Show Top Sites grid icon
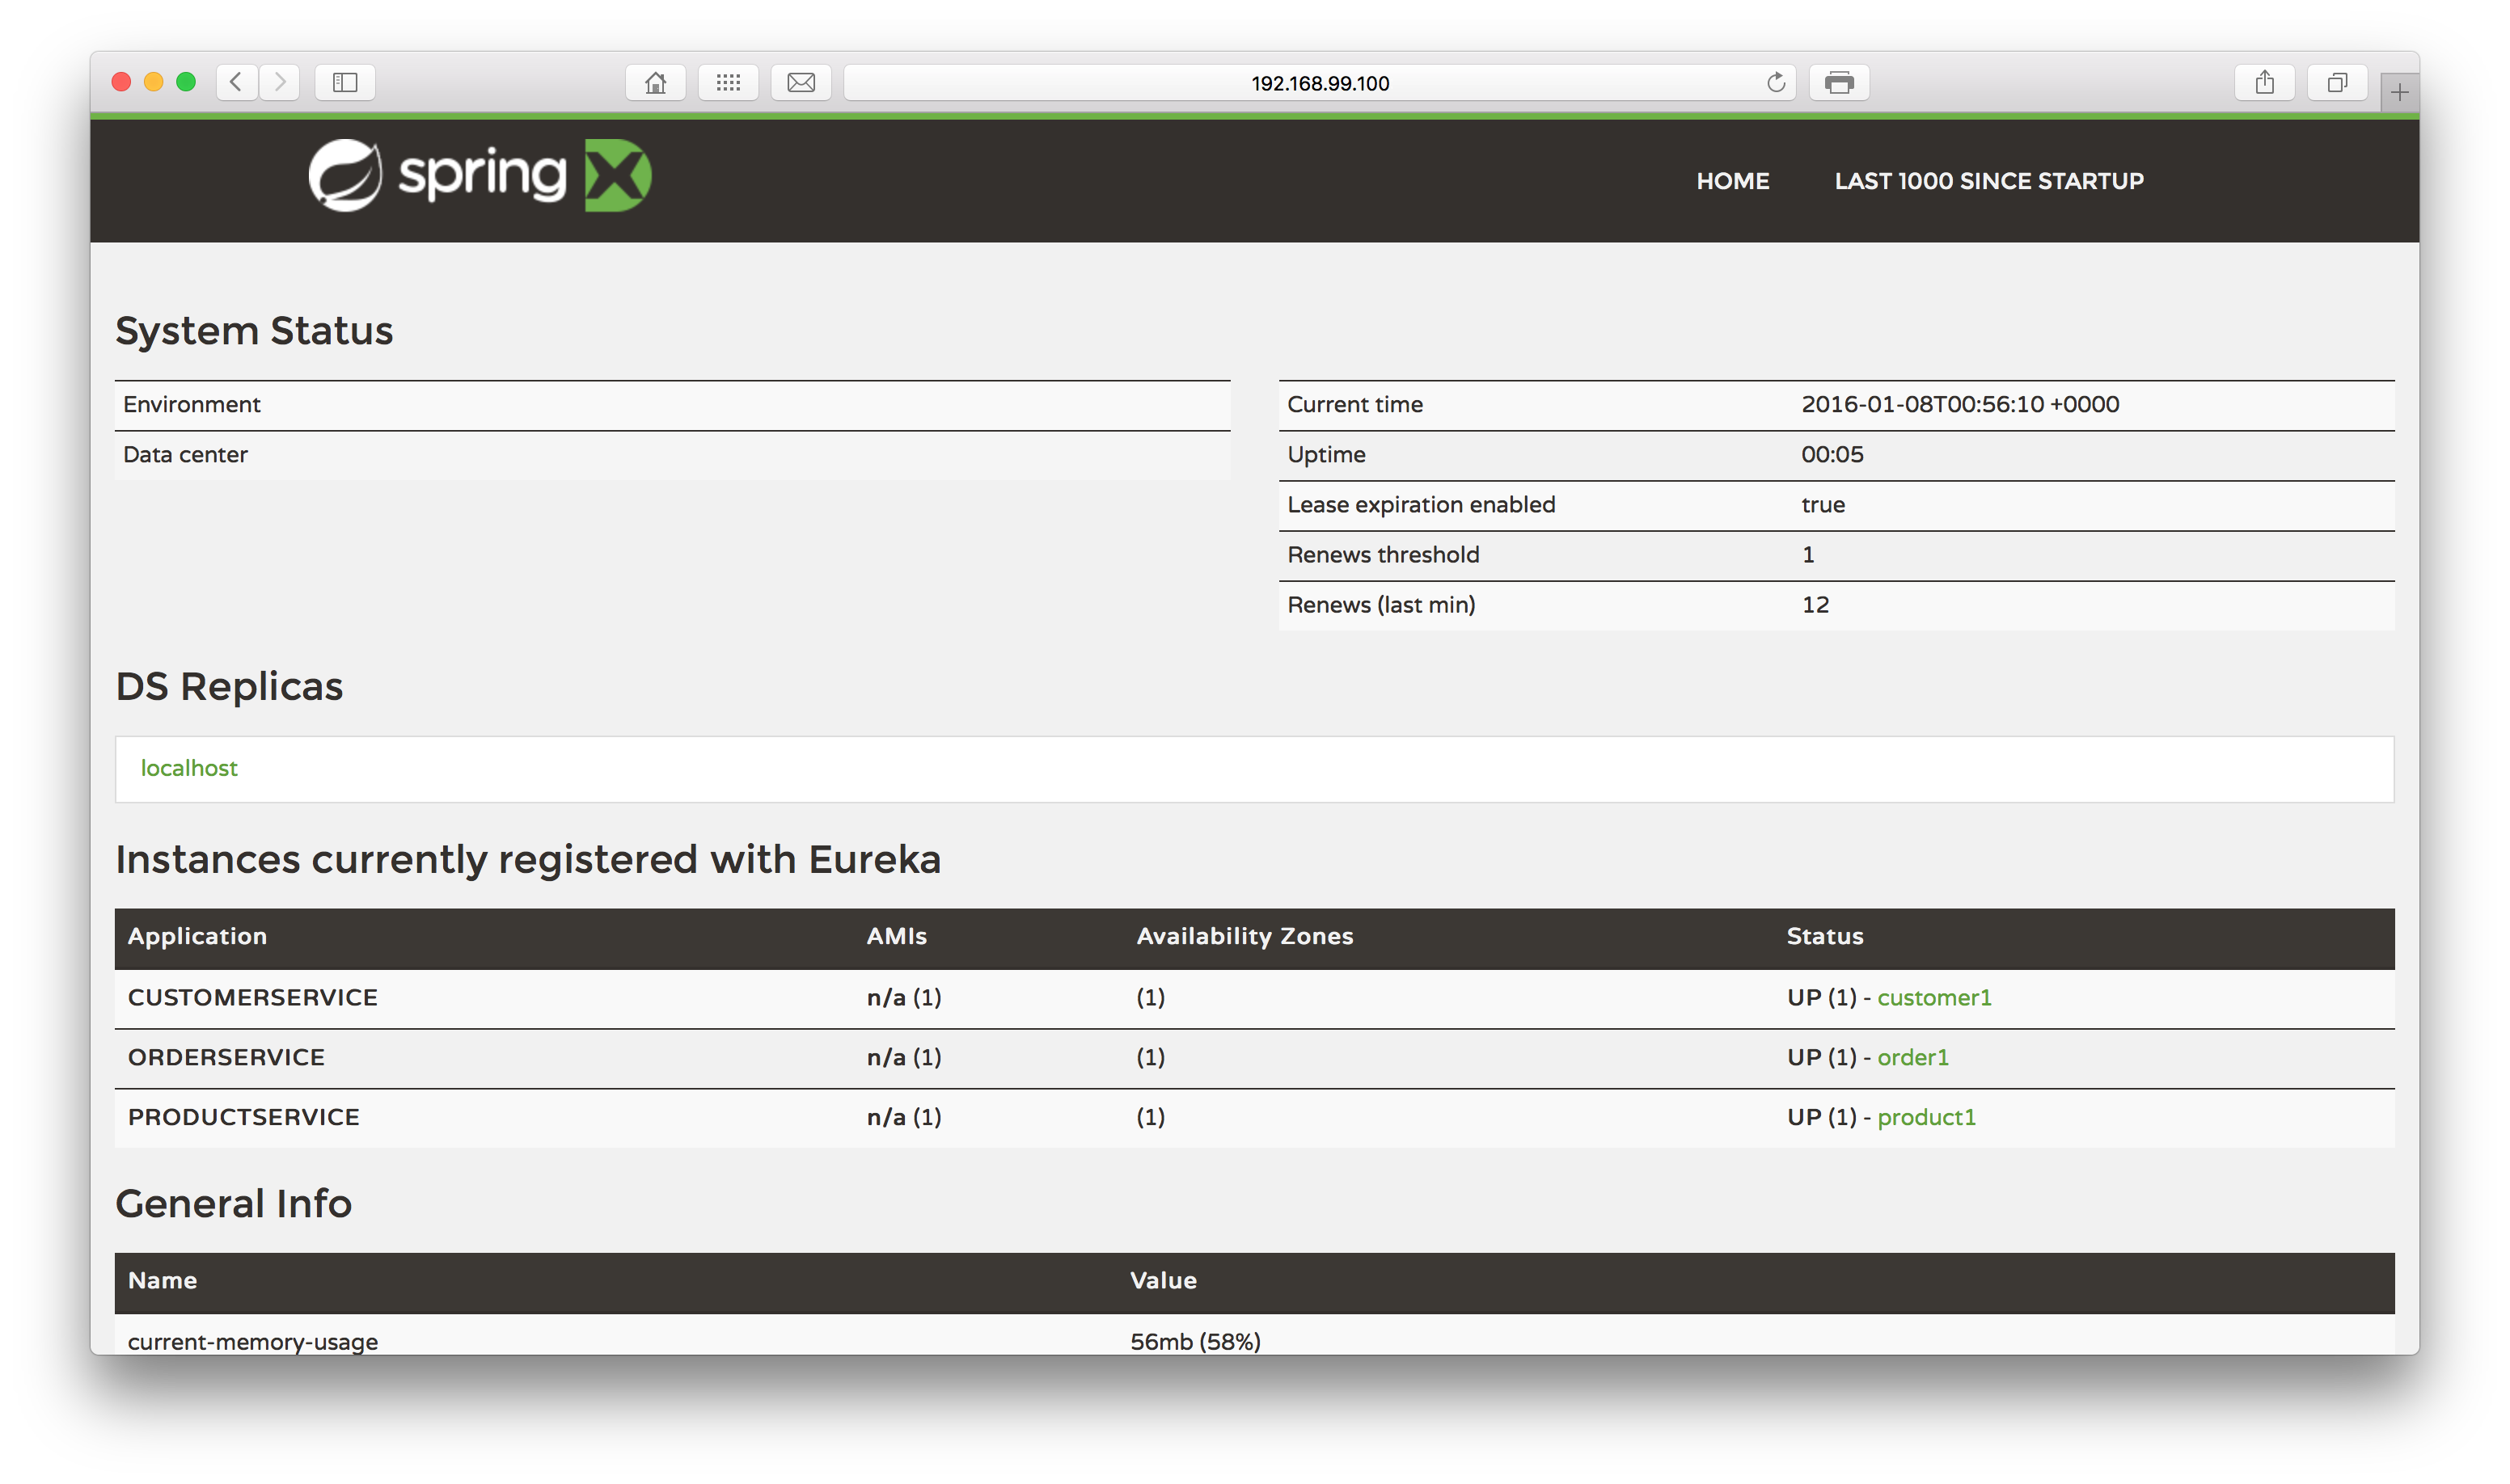The width and height of the screenshot is (2510, 1484). [729, 82]
